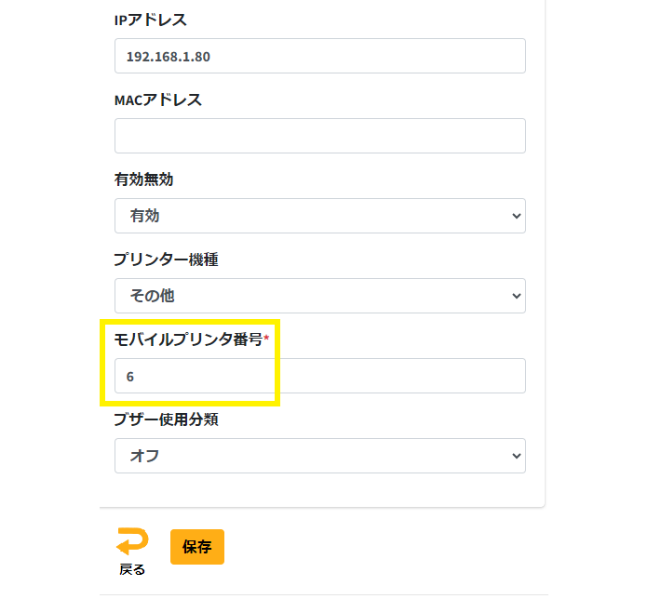Click the chevron arrow of プリンター機種 select

pos(517,296)
